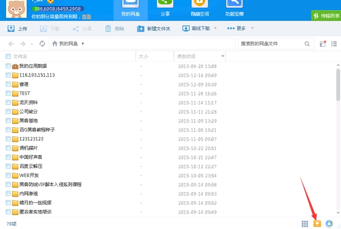
Task: Select the 百度云解压 folder name
Action: coord(31,166)
